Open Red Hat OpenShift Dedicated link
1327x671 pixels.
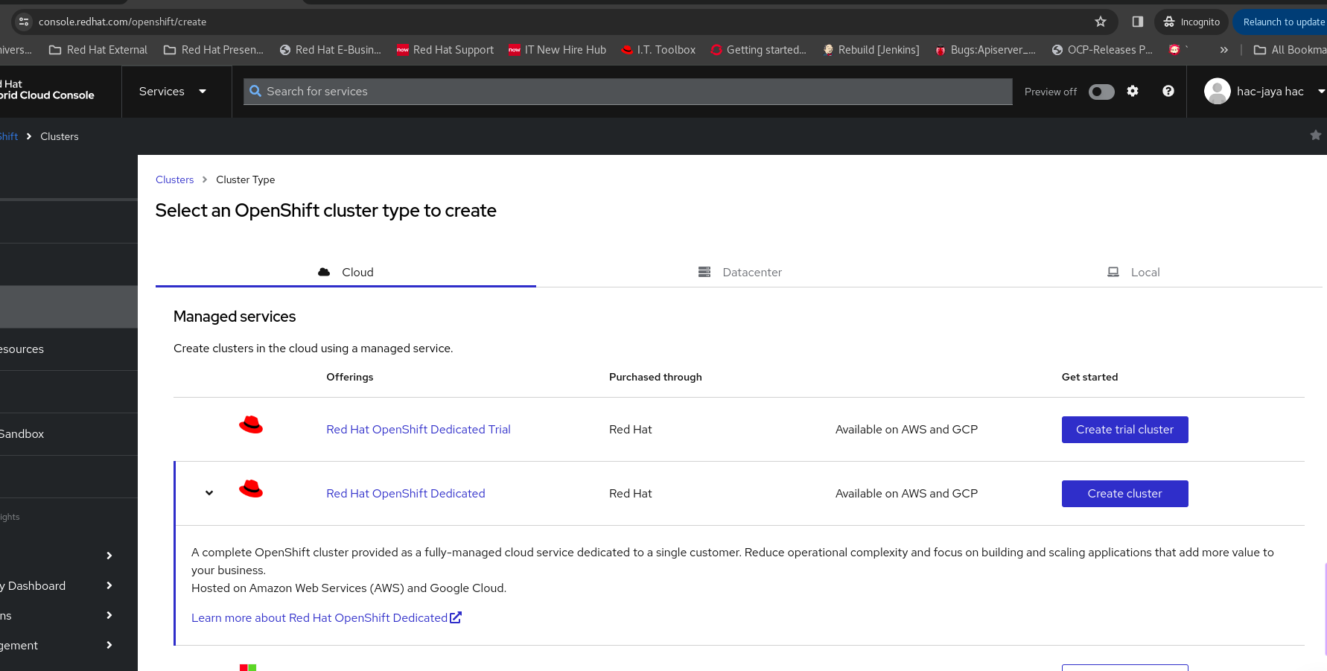(x=406, y=494)
